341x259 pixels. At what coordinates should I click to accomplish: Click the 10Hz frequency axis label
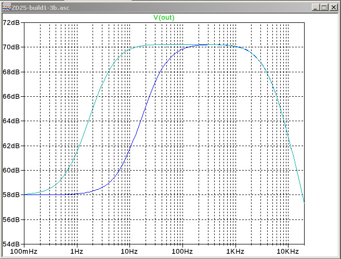coord(129,252)
